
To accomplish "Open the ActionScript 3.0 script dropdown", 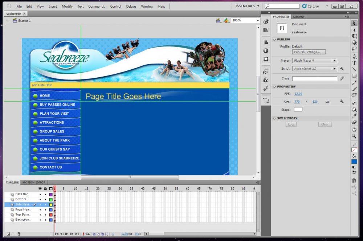I will click(x=315, y=69).
